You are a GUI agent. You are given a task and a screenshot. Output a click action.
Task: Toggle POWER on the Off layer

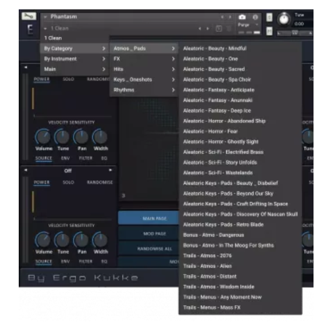tap(42, 182)
